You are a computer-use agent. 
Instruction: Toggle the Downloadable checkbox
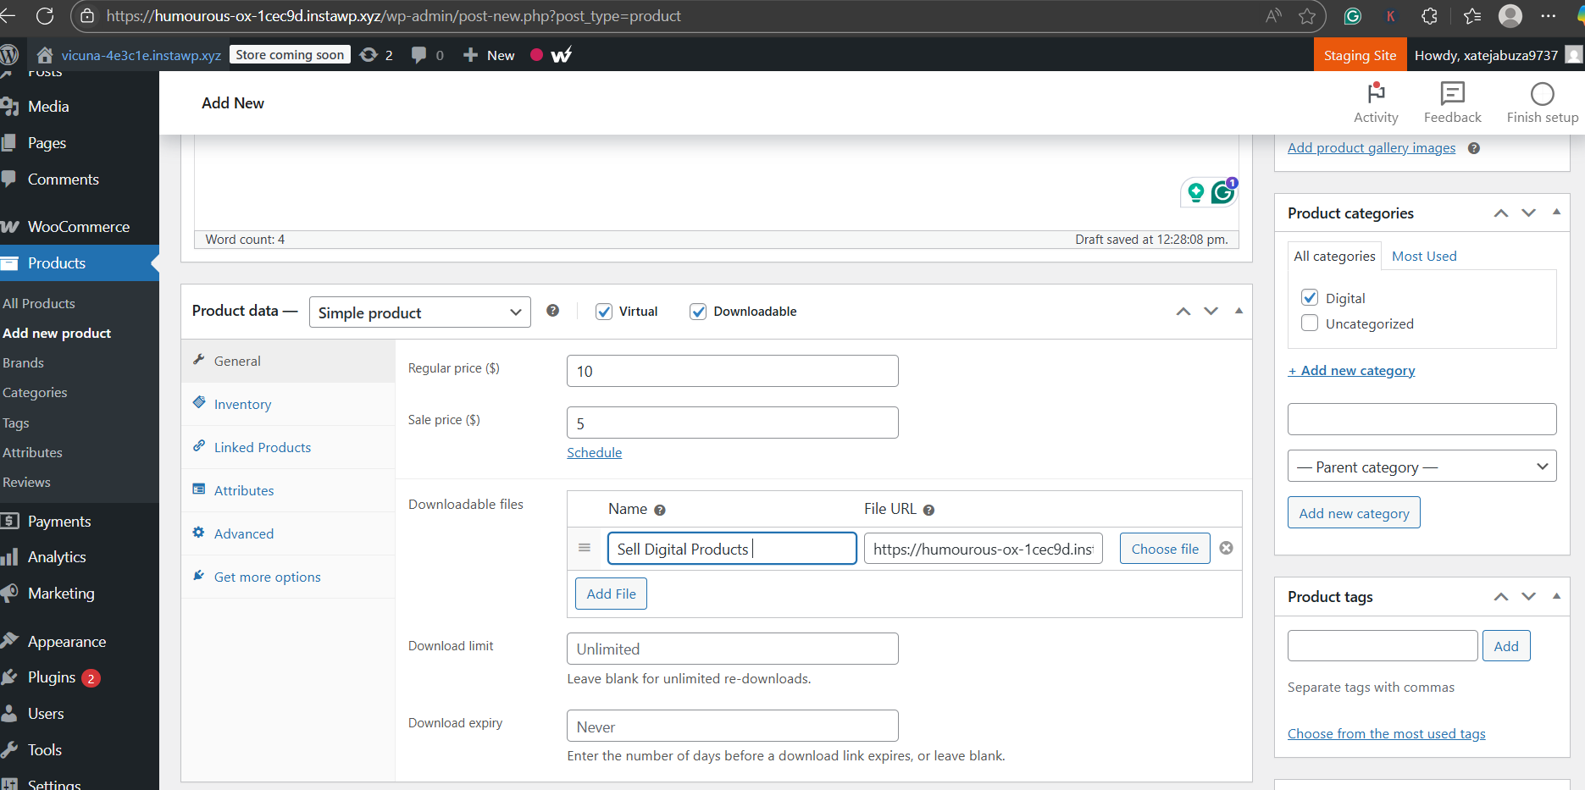(x=698, y=312)
